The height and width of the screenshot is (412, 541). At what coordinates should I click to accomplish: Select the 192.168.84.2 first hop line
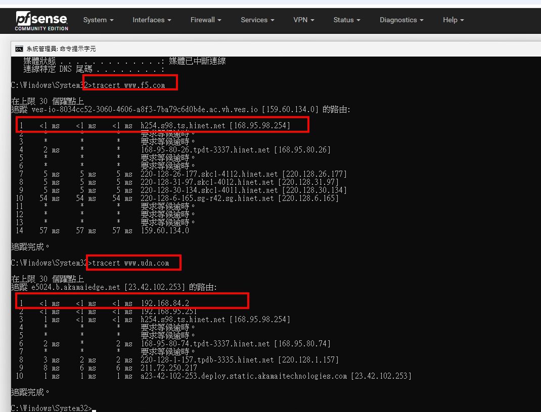[x=165, y=303]
